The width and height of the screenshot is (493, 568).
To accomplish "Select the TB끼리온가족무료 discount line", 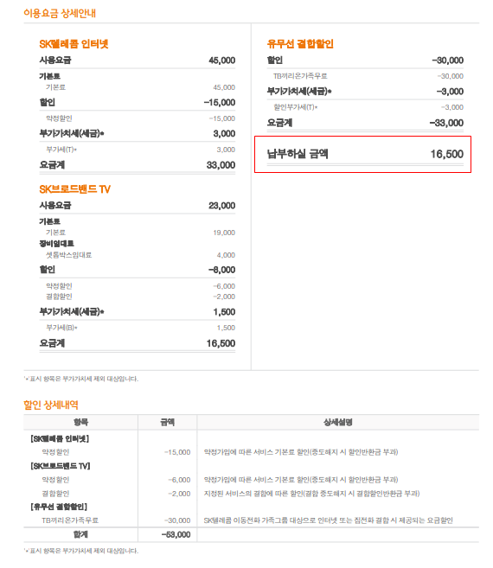I will (x=365, y=76).
